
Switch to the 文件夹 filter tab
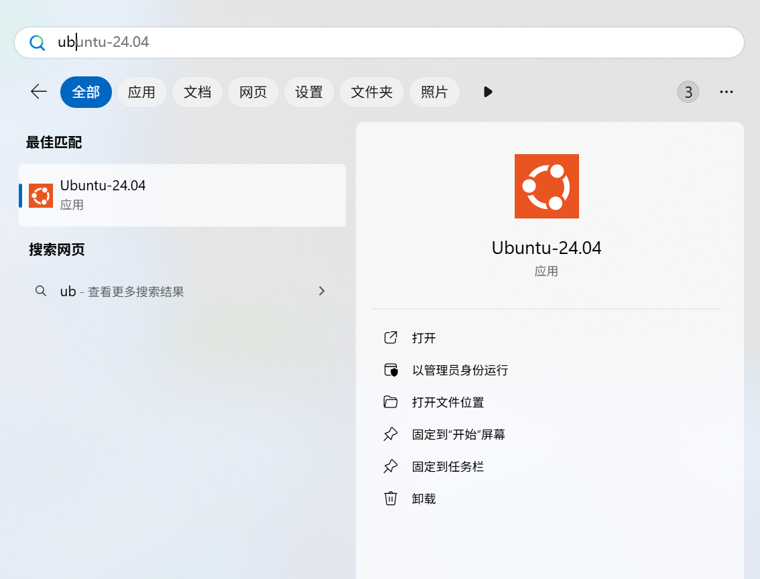tap(372, 92)
